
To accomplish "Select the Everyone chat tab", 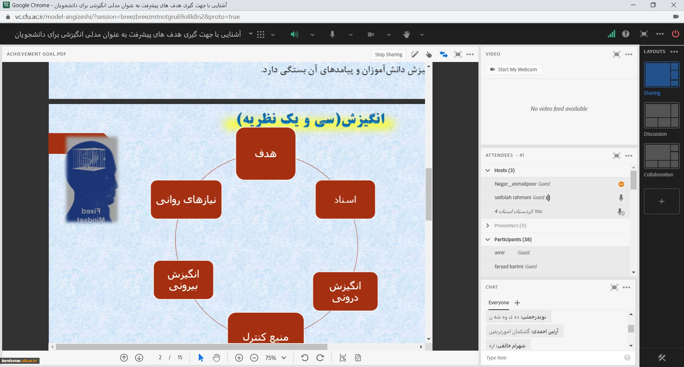I will (498, 303).
